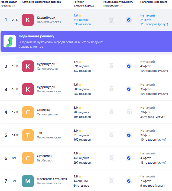
Task: Click '691 оценка' text
Action: 81,66
